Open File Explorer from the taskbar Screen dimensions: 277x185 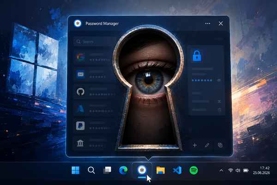point(161,170)
